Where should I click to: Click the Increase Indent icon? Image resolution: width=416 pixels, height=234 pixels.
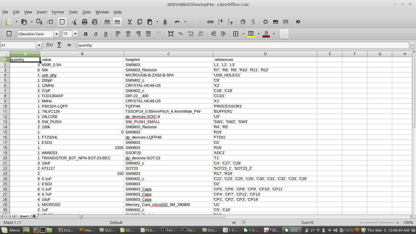coord(224,34)
